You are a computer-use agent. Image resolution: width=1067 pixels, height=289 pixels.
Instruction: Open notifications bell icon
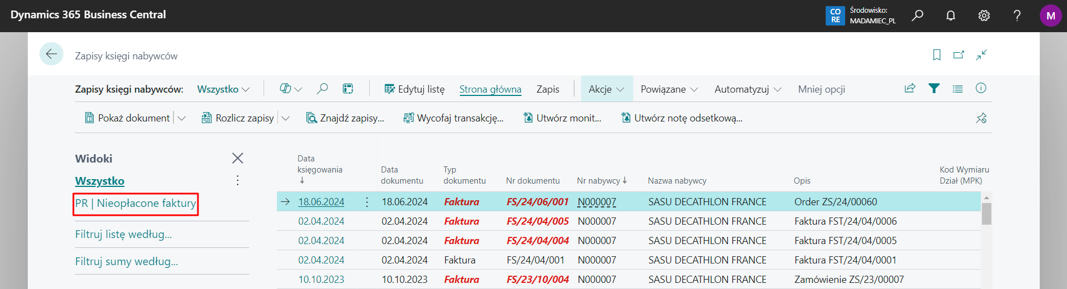[951, 16]
